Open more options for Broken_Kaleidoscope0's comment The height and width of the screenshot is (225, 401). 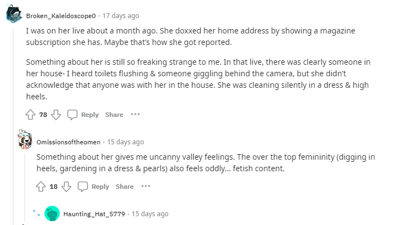click(135, 115)
